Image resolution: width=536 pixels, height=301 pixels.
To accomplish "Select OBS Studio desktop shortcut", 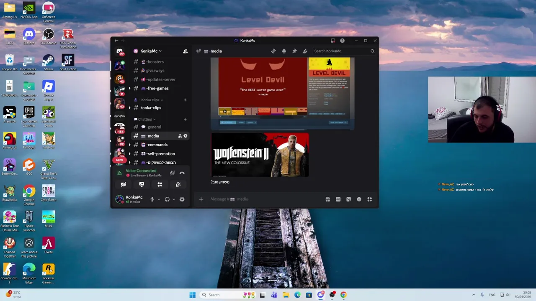I will tap(48, 36).
